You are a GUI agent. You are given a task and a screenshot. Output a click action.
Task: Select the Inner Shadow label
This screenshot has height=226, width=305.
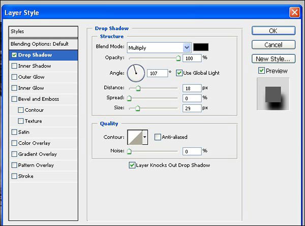coord(35,66)
